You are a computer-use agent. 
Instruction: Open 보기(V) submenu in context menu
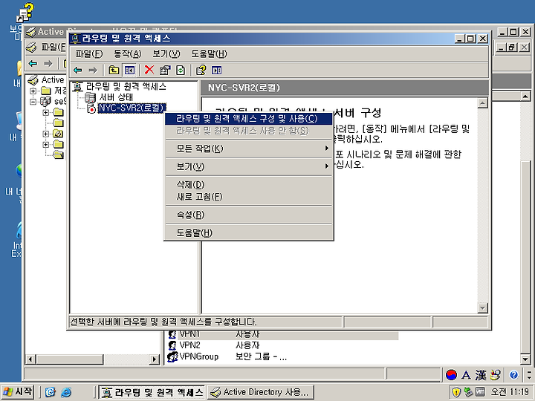(x=248, y=166)
